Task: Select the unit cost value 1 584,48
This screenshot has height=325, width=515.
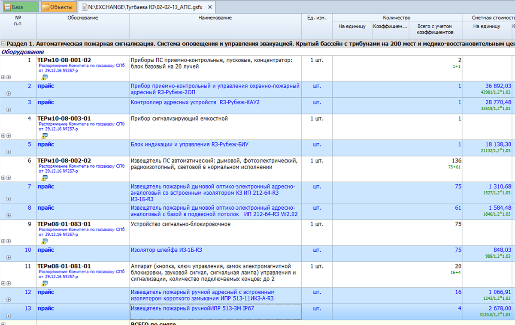Action: click(x=500, y=208)
